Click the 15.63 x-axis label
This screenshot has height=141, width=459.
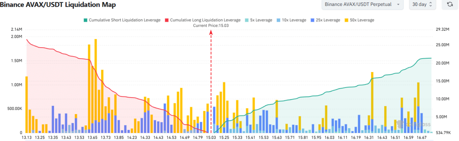pos(277,138)
